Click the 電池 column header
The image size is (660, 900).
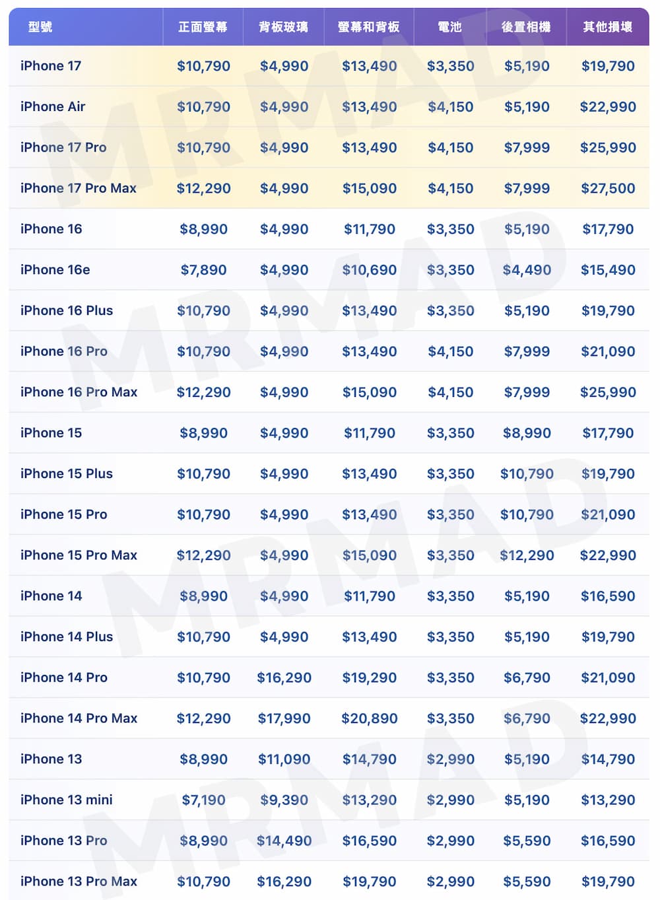[x=449, y=27]
